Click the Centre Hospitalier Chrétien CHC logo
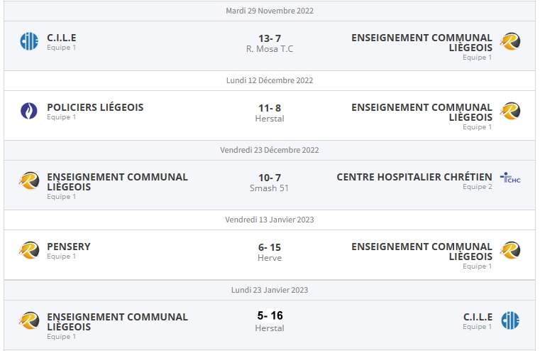Screen dimensions: 540x351 pyautogui.click(x=510, y=178)
